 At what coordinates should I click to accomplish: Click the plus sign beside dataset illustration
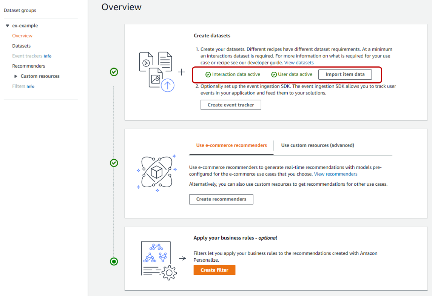click(181, 72)
